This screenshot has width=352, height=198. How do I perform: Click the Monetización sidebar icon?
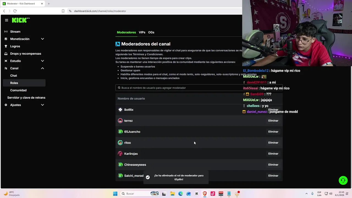pos(6,39)
